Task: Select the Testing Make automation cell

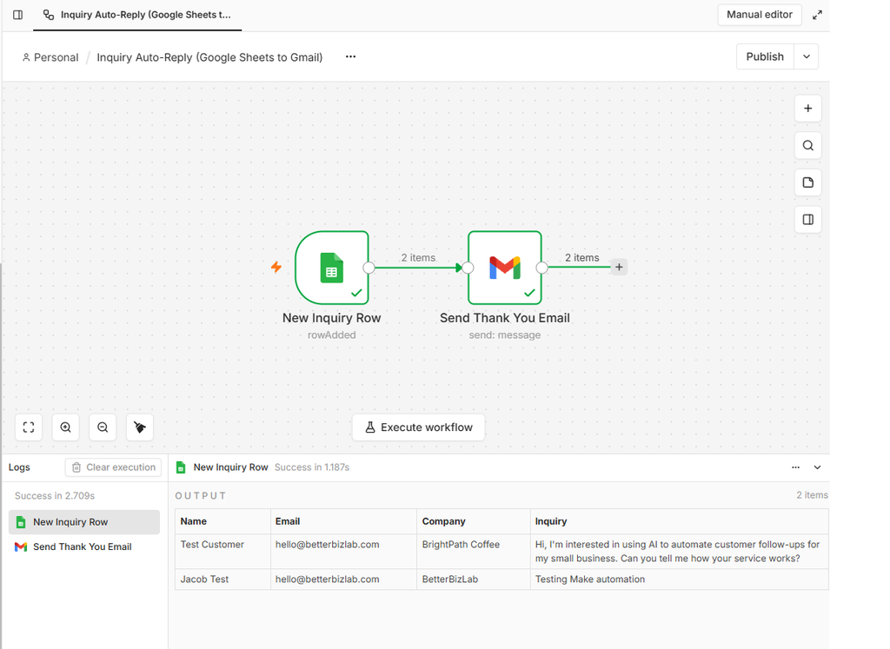Action: (680, 579)
